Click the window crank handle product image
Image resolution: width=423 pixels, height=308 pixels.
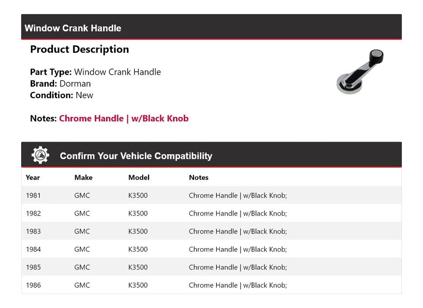tap(360, 72)
